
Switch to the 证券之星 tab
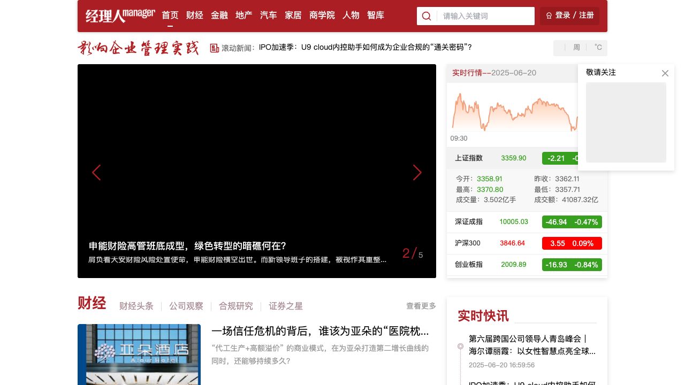tap(286, 306)
